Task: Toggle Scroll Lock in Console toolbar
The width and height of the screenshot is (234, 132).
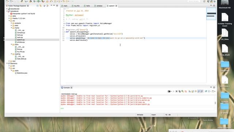Action: tap(193, 91)
